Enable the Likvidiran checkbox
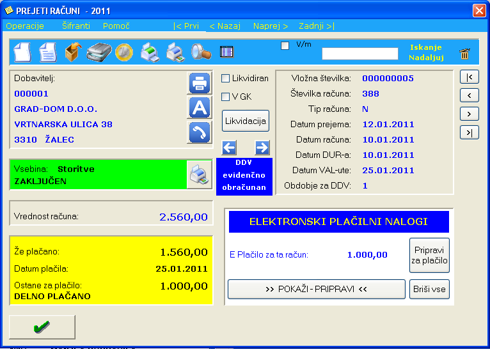 pyautogui.click(x=226, y=79)
